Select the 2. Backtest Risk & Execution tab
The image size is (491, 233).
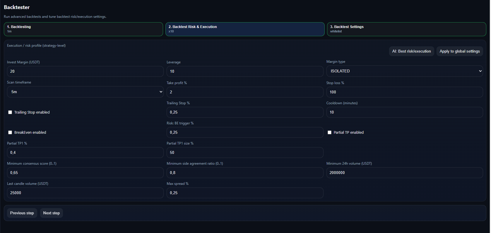(x=245, y=29)
